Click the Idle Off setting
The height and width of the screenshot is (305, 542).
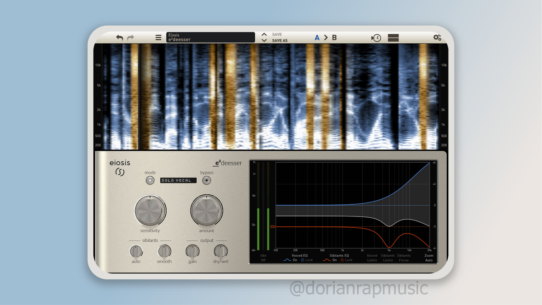(x=263, y=258)
